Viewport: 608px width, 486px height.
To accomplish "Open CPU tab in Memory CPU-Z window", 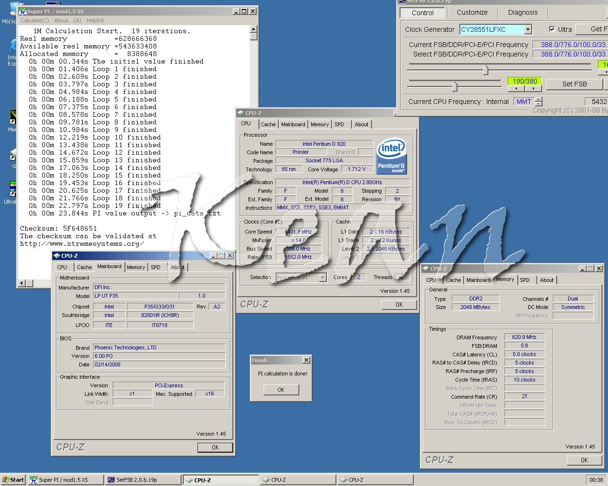I will [x=431, y=280].
